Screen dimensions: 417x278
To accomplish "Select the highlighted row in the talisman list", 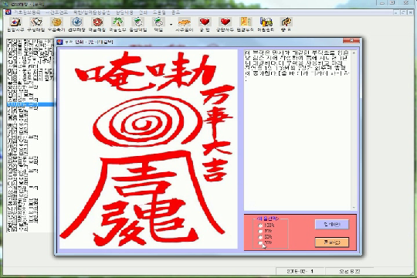I will (30, 104).
